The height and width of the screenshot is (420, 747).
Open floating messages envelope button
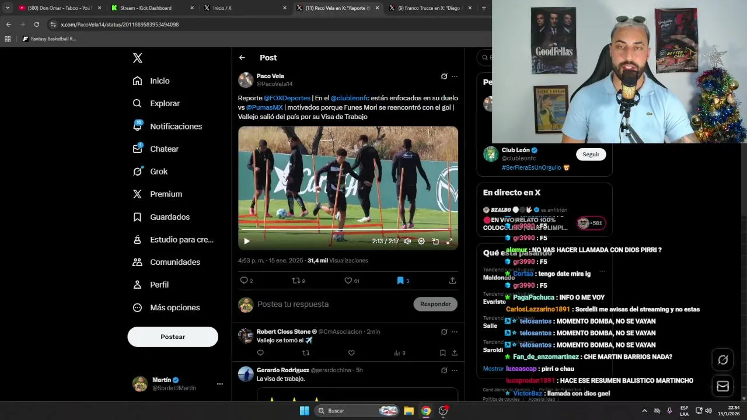tap(722, 386)
